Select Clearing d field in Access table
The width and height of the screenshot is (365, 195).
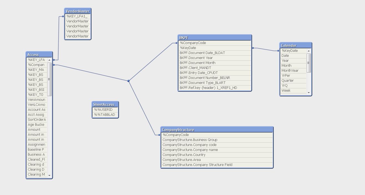(37, 165)
